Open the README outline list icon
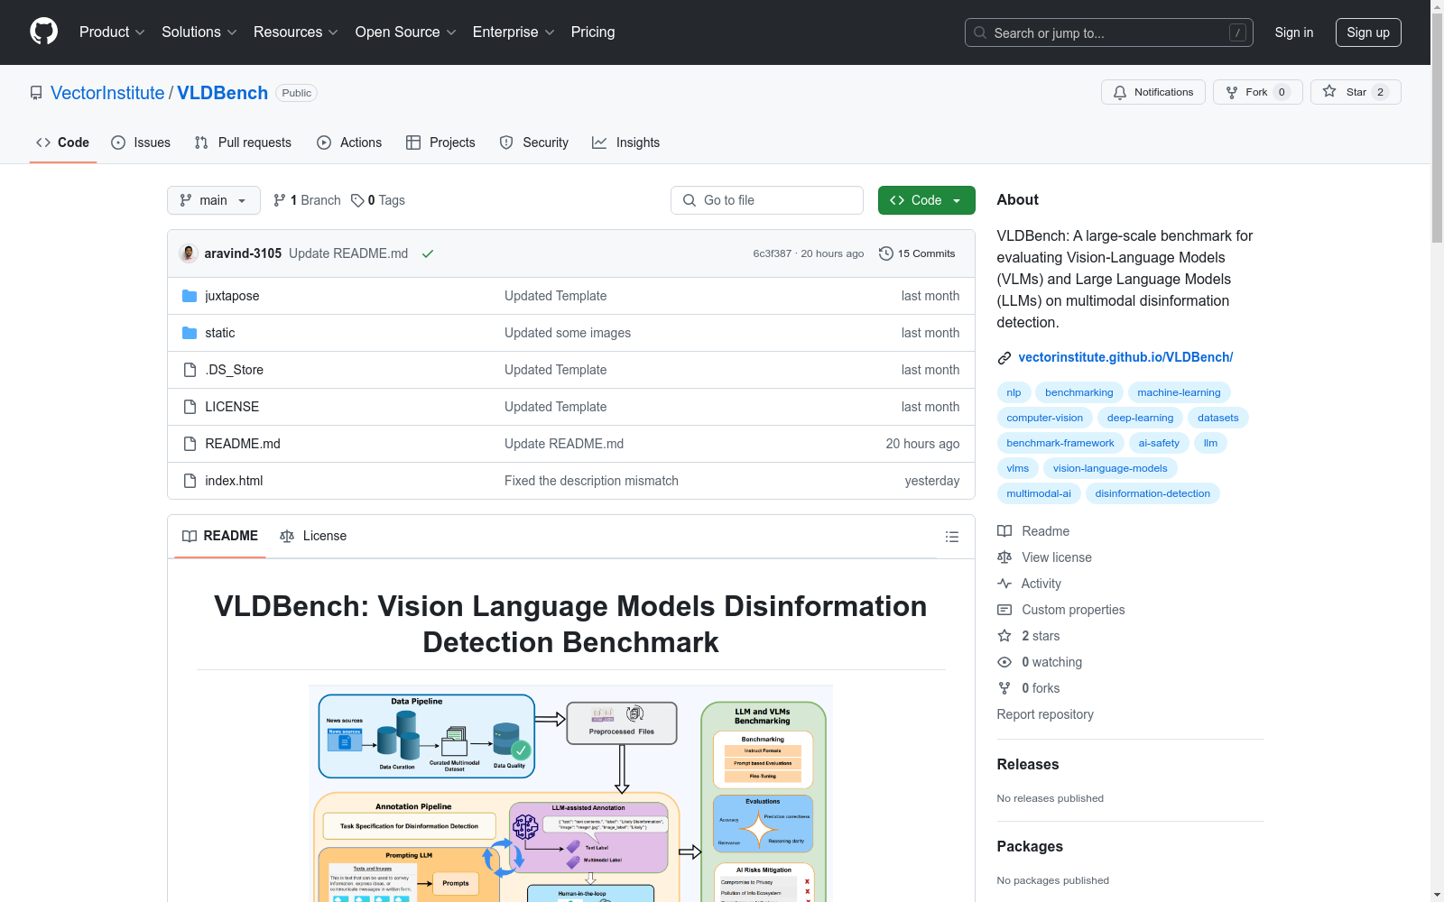Viewport: 1444px width, 902px height. click(x=951, y=537)
